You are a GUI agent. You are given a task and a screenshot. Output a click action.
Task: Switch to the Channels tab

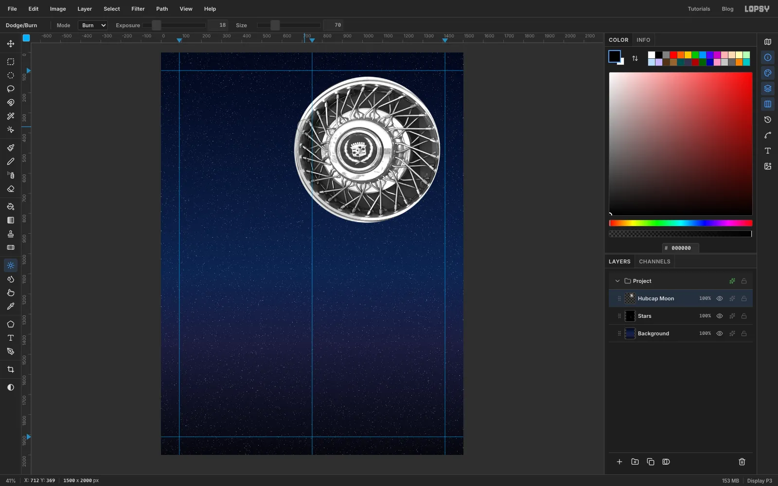[654, 261]
